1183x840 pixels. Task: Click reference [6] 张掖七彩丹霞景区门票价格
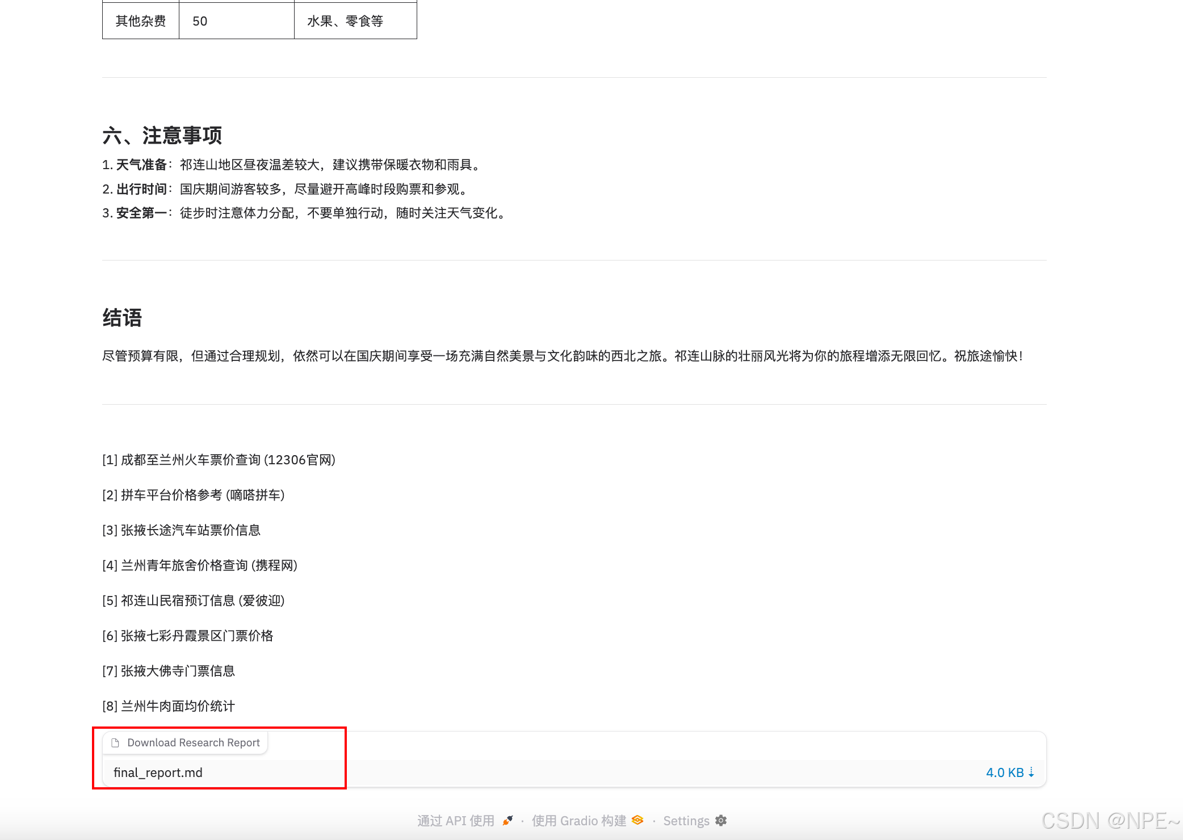pos(187,636)
